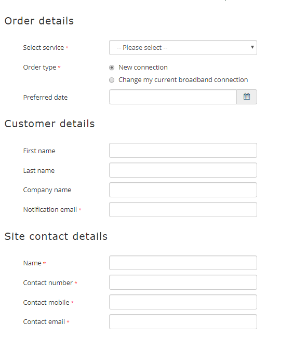Focus the Last name input box
Screen dimensions: 307x337
(183, 170)
